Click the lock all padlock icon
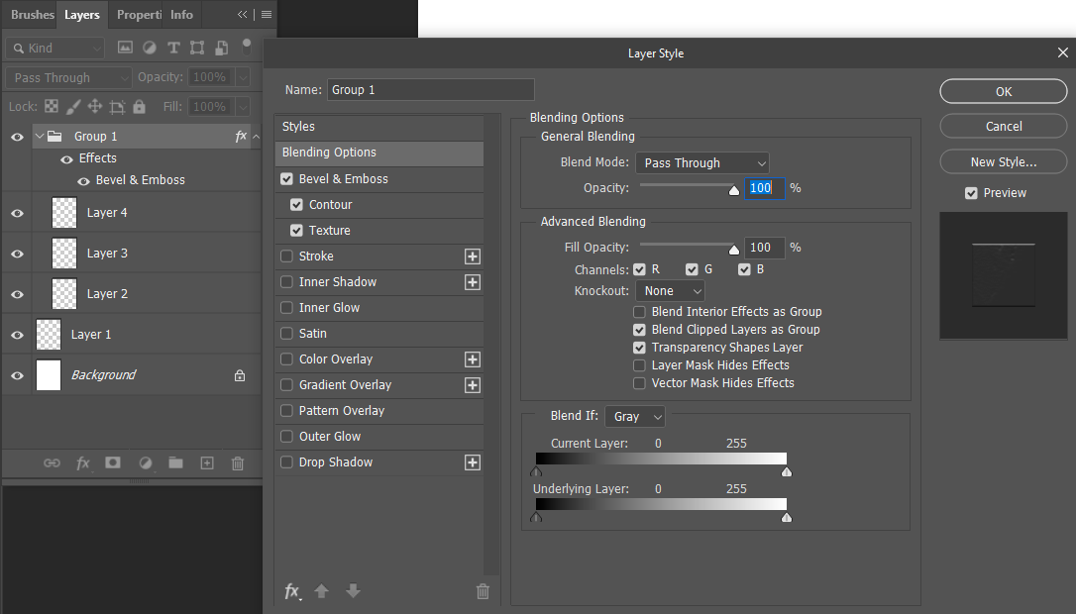 tap(139, 107)
